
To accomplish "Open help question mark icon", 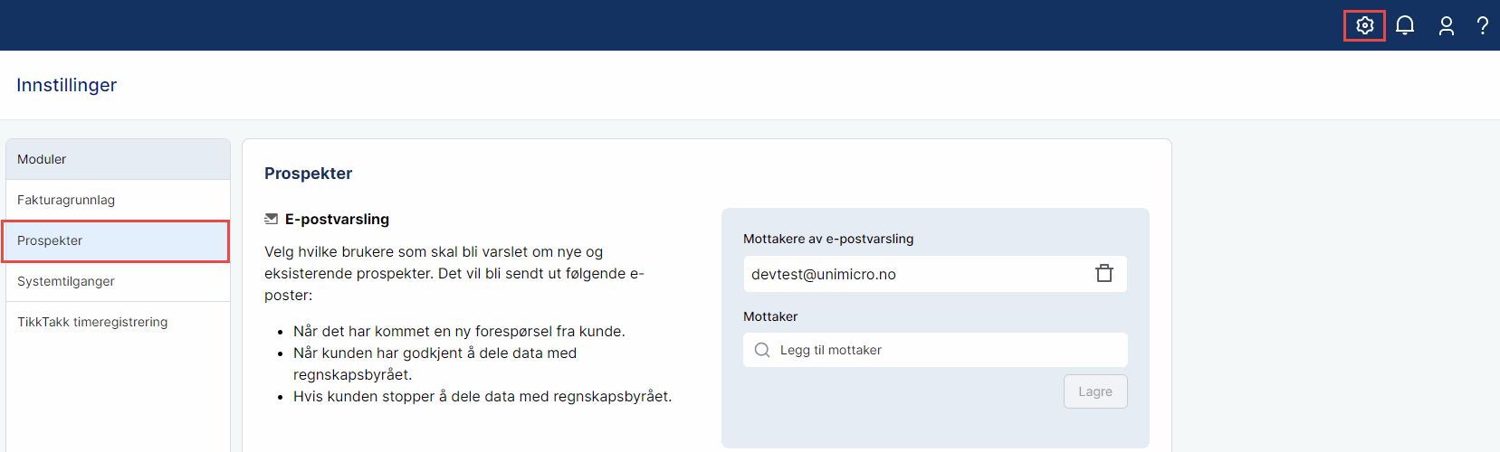I will pyautogui.click(x=1483, y=25).
